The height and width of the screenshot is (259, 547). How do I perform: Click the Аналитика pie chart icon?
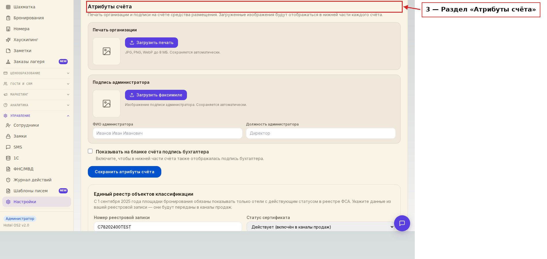[5, 105]
